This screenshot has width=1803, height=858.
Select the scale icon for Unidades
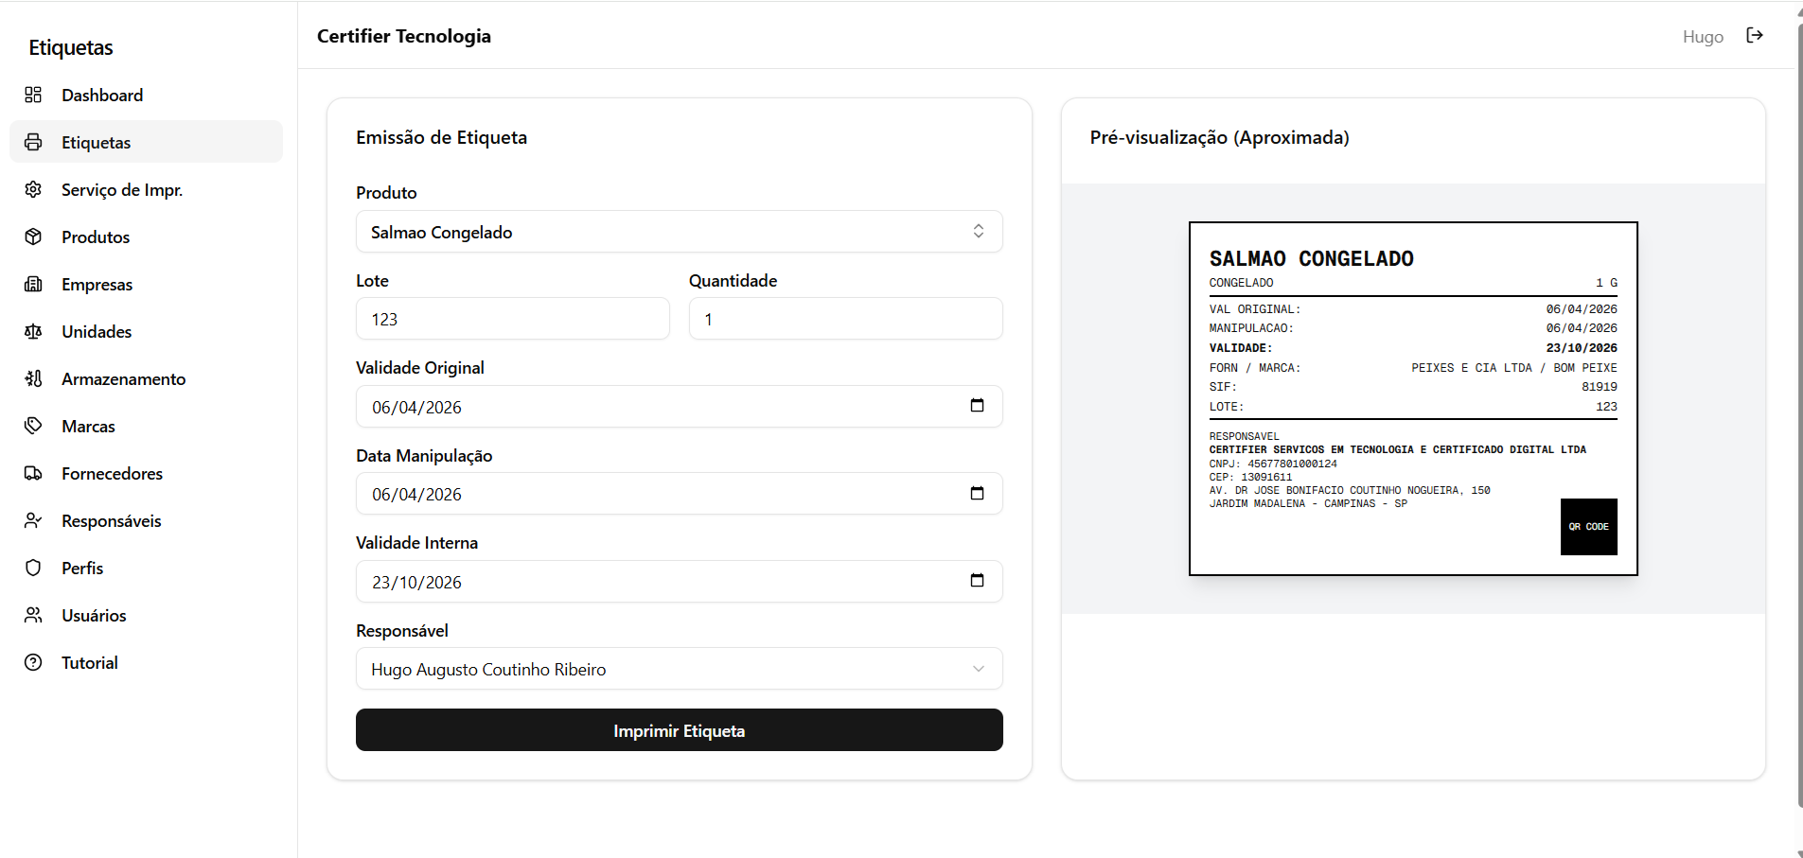[34, 331]
